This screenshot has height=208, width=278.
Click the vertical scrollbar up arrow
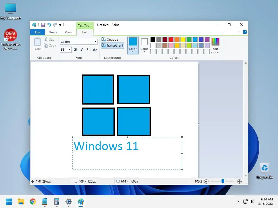coord(245,63)
